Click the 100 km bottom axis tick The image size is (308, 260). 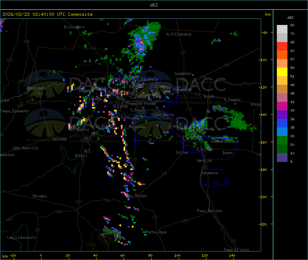(177, 256)
